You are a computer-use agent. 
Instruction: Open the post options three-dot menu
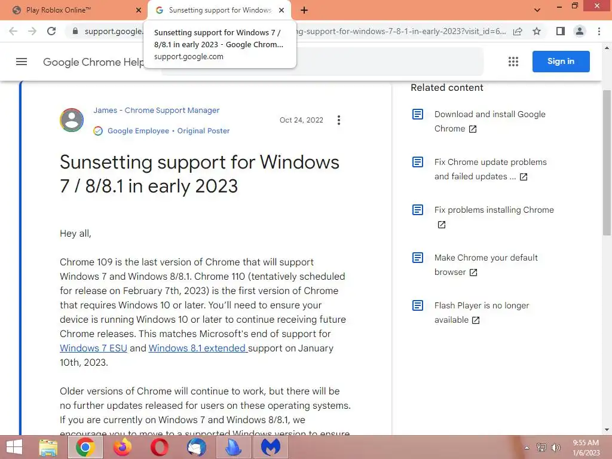(x=339, y=120)
